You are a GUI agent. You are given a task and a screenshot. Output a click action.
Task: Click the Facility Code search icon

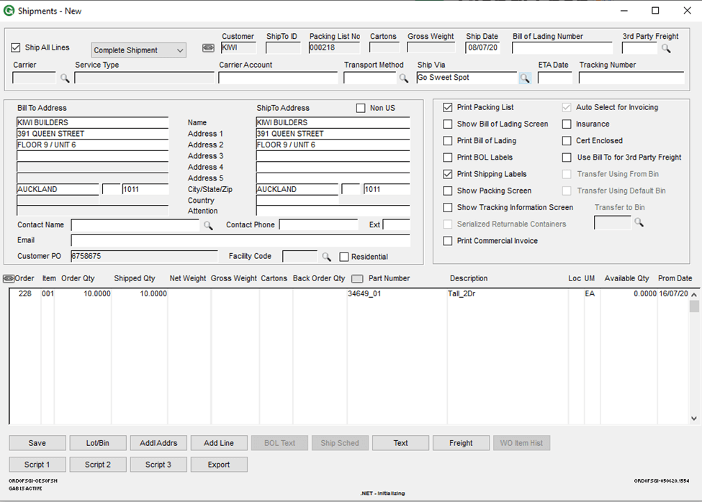(326, 257)
